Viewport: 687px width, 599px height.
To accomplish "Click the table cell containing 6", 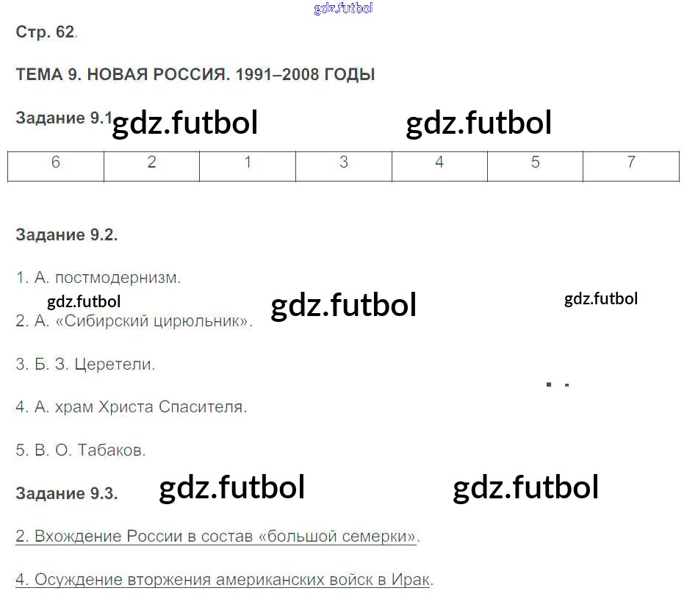I will click(x=56, y=163).
